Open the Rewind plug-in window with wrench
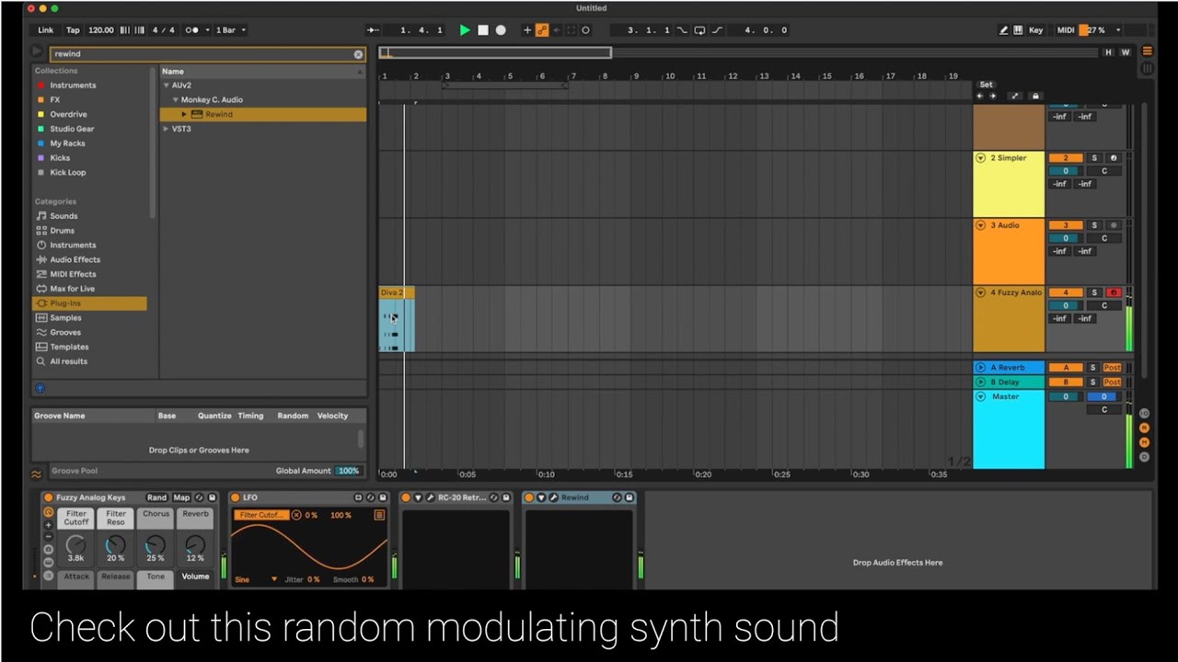 (553, 497)
